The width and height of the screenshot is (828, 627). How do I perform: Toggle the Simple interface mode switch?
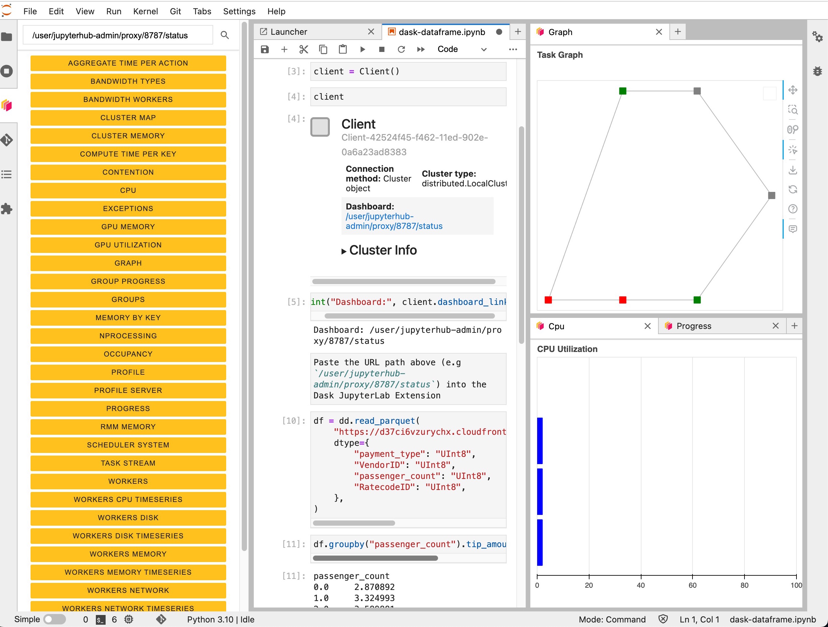(54, 619)
